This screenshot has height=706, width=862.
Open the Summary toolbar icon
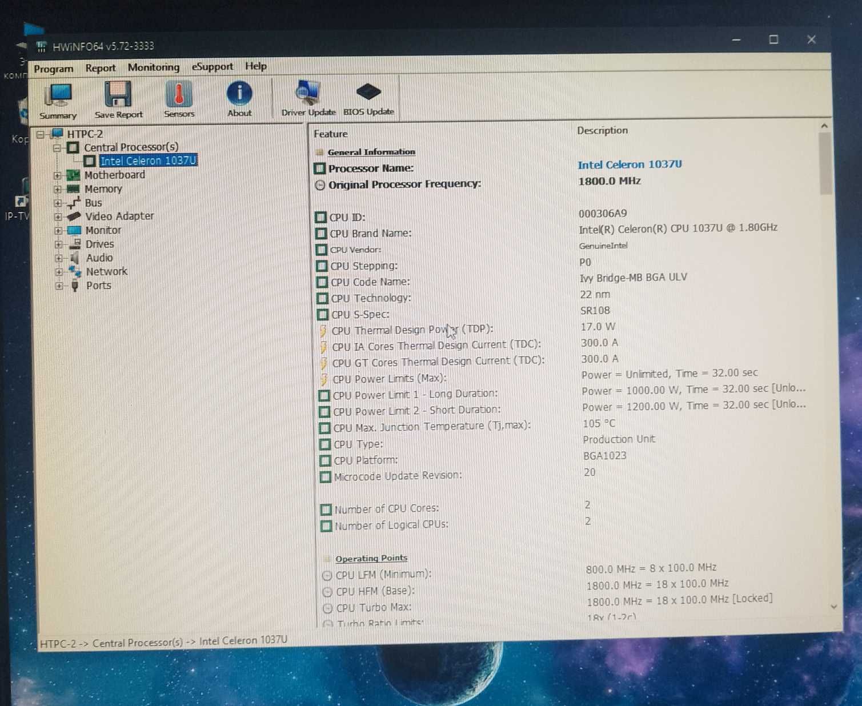pyautogui.click(x=58, y=95)
